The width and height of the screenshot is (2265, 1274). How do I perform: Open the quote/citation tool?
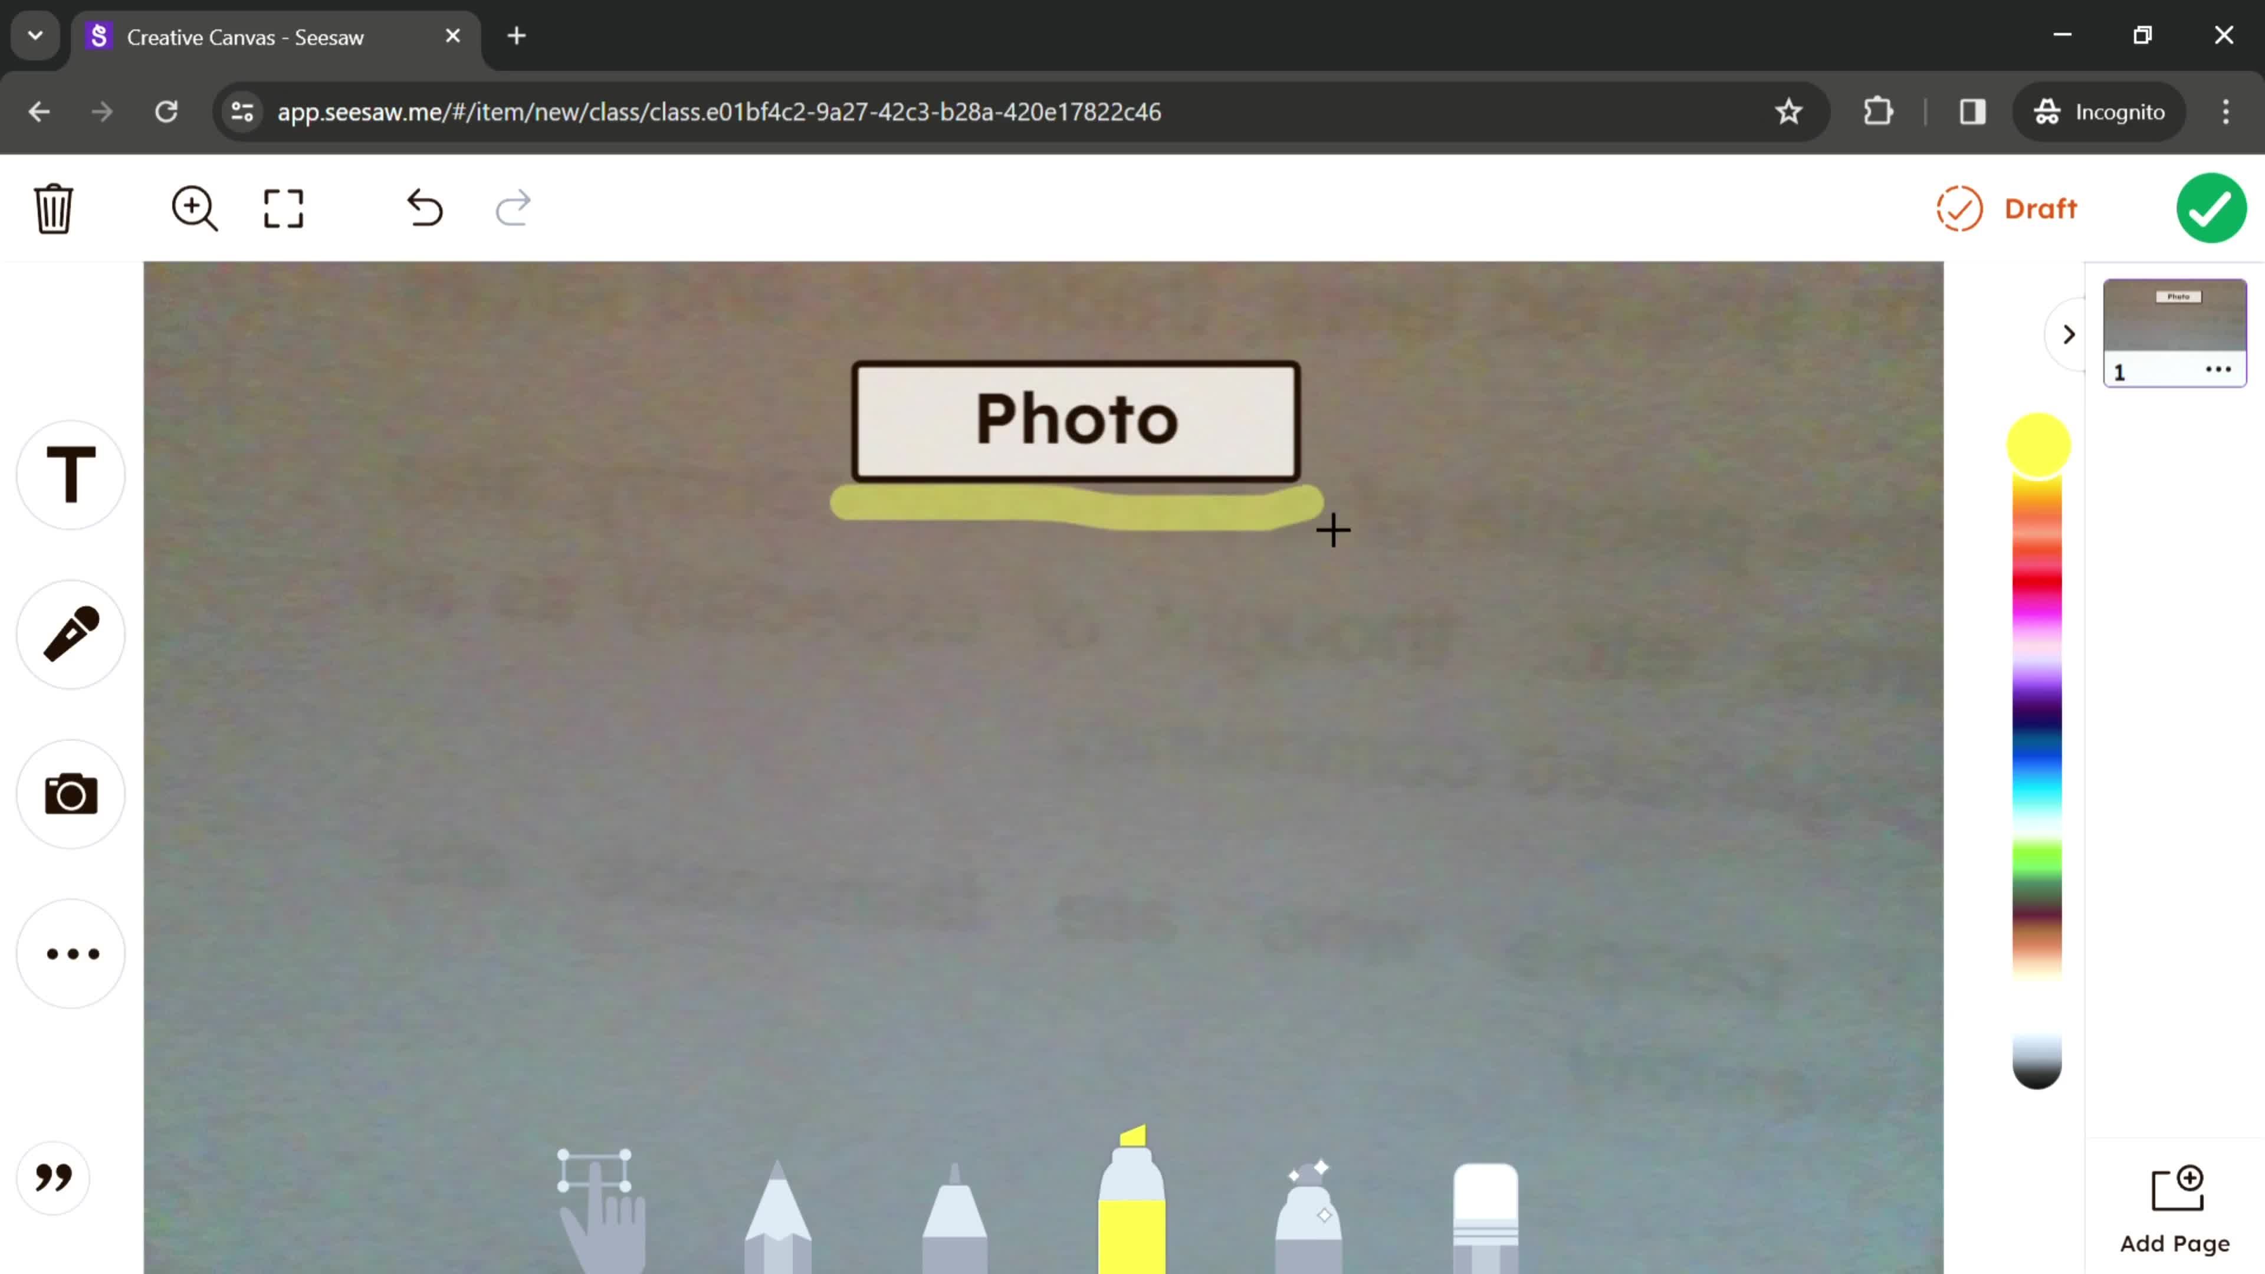pos(53,1177)
